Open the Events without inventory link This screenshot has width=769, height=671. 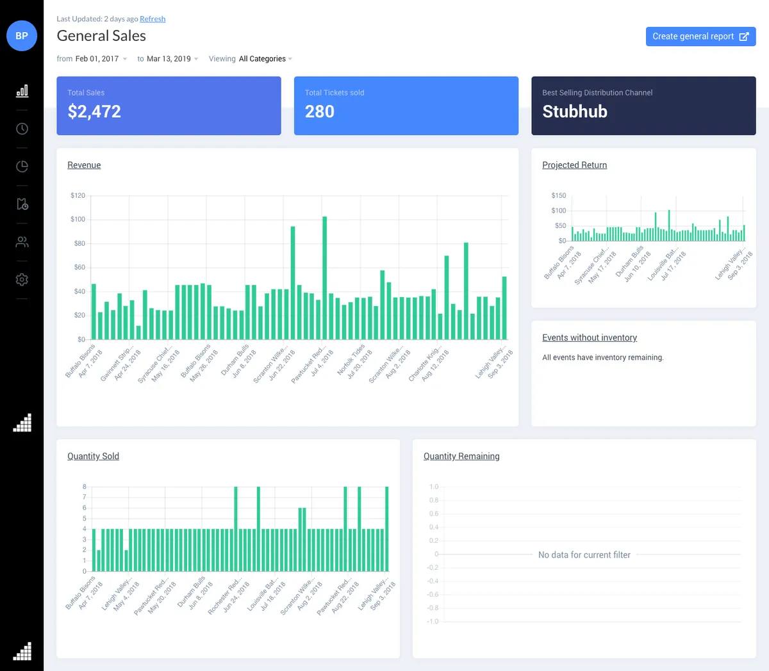click(x=590, y=337)
